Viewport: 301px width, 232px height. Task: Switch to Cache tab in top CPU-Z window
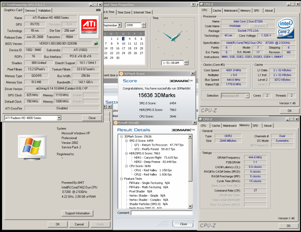pyautogui.click(x=217, y=10)
